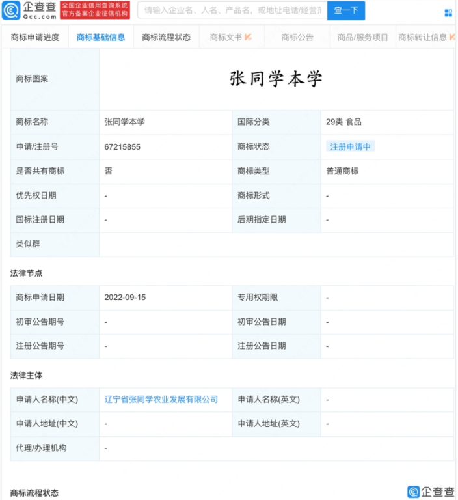Click the 商标类型 label cell
Screen dimensions: 458x500
pyautogui.click(x=276, y=172)
